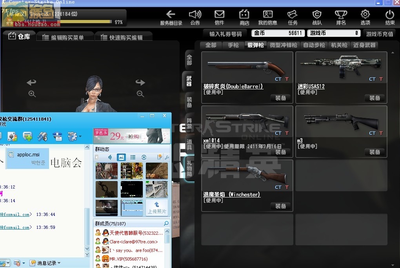This screenshot has width=400, height=268.
Task: Open the shop (商店) icon
Action: (244, 17)
